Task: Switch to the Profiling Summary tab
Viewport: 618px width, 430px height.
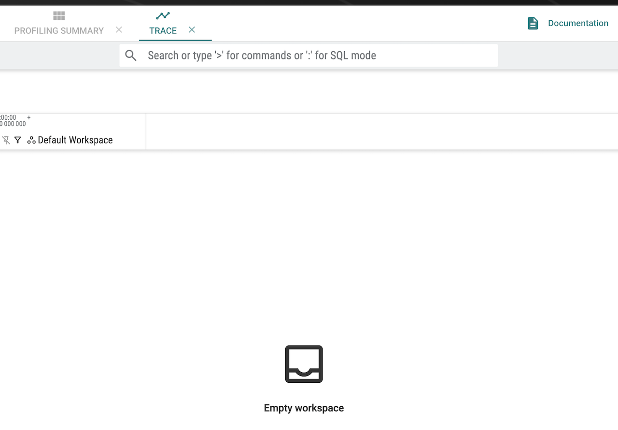Action: point(59,30)
